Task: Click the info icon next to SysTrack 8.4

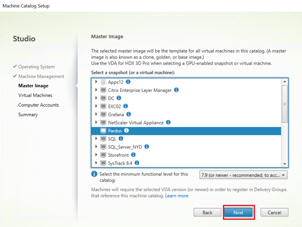Action: pos(137,163)
